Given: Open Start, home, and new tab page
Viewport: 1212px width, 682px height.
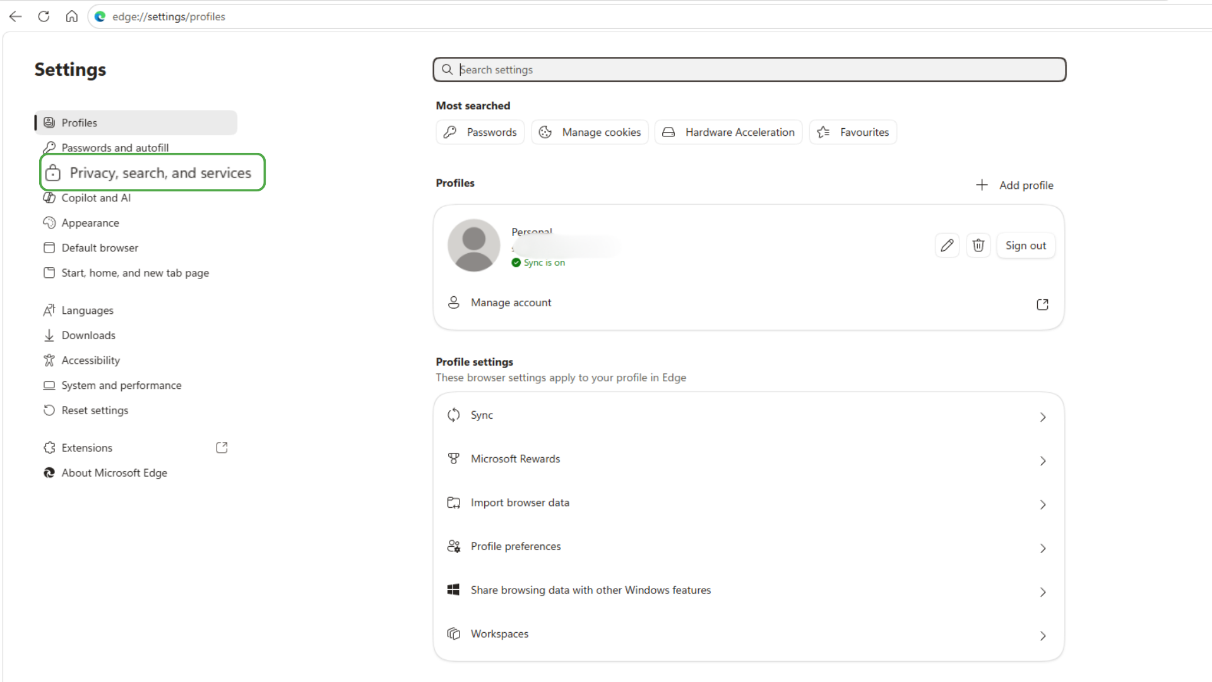Looking at the screenshot, I should coord(136,273).
